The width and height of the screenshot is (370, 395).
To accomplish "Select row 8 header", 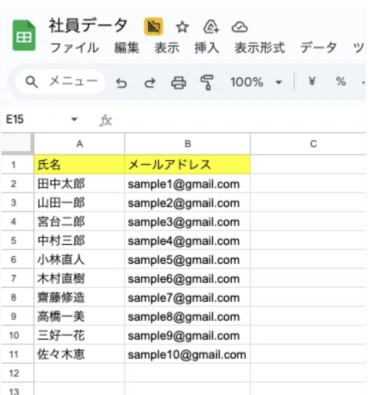I will pos(18,298).
